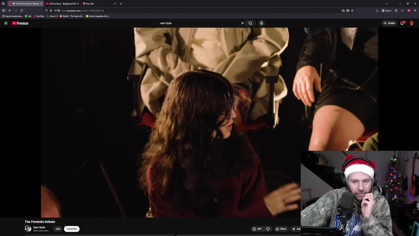Run the YouTube search with magnifier button

coord(250,23)
